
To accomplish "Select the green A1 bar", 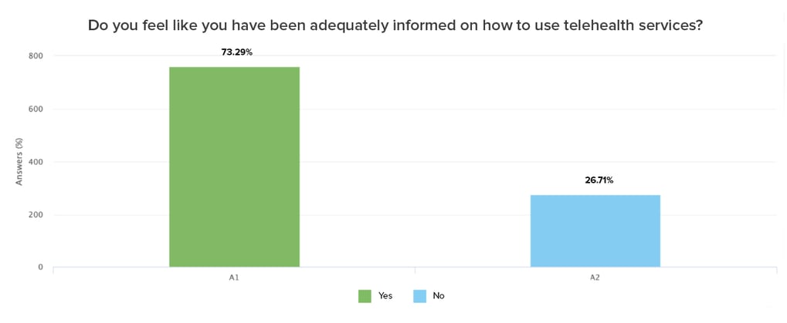I will coord(234,170).
